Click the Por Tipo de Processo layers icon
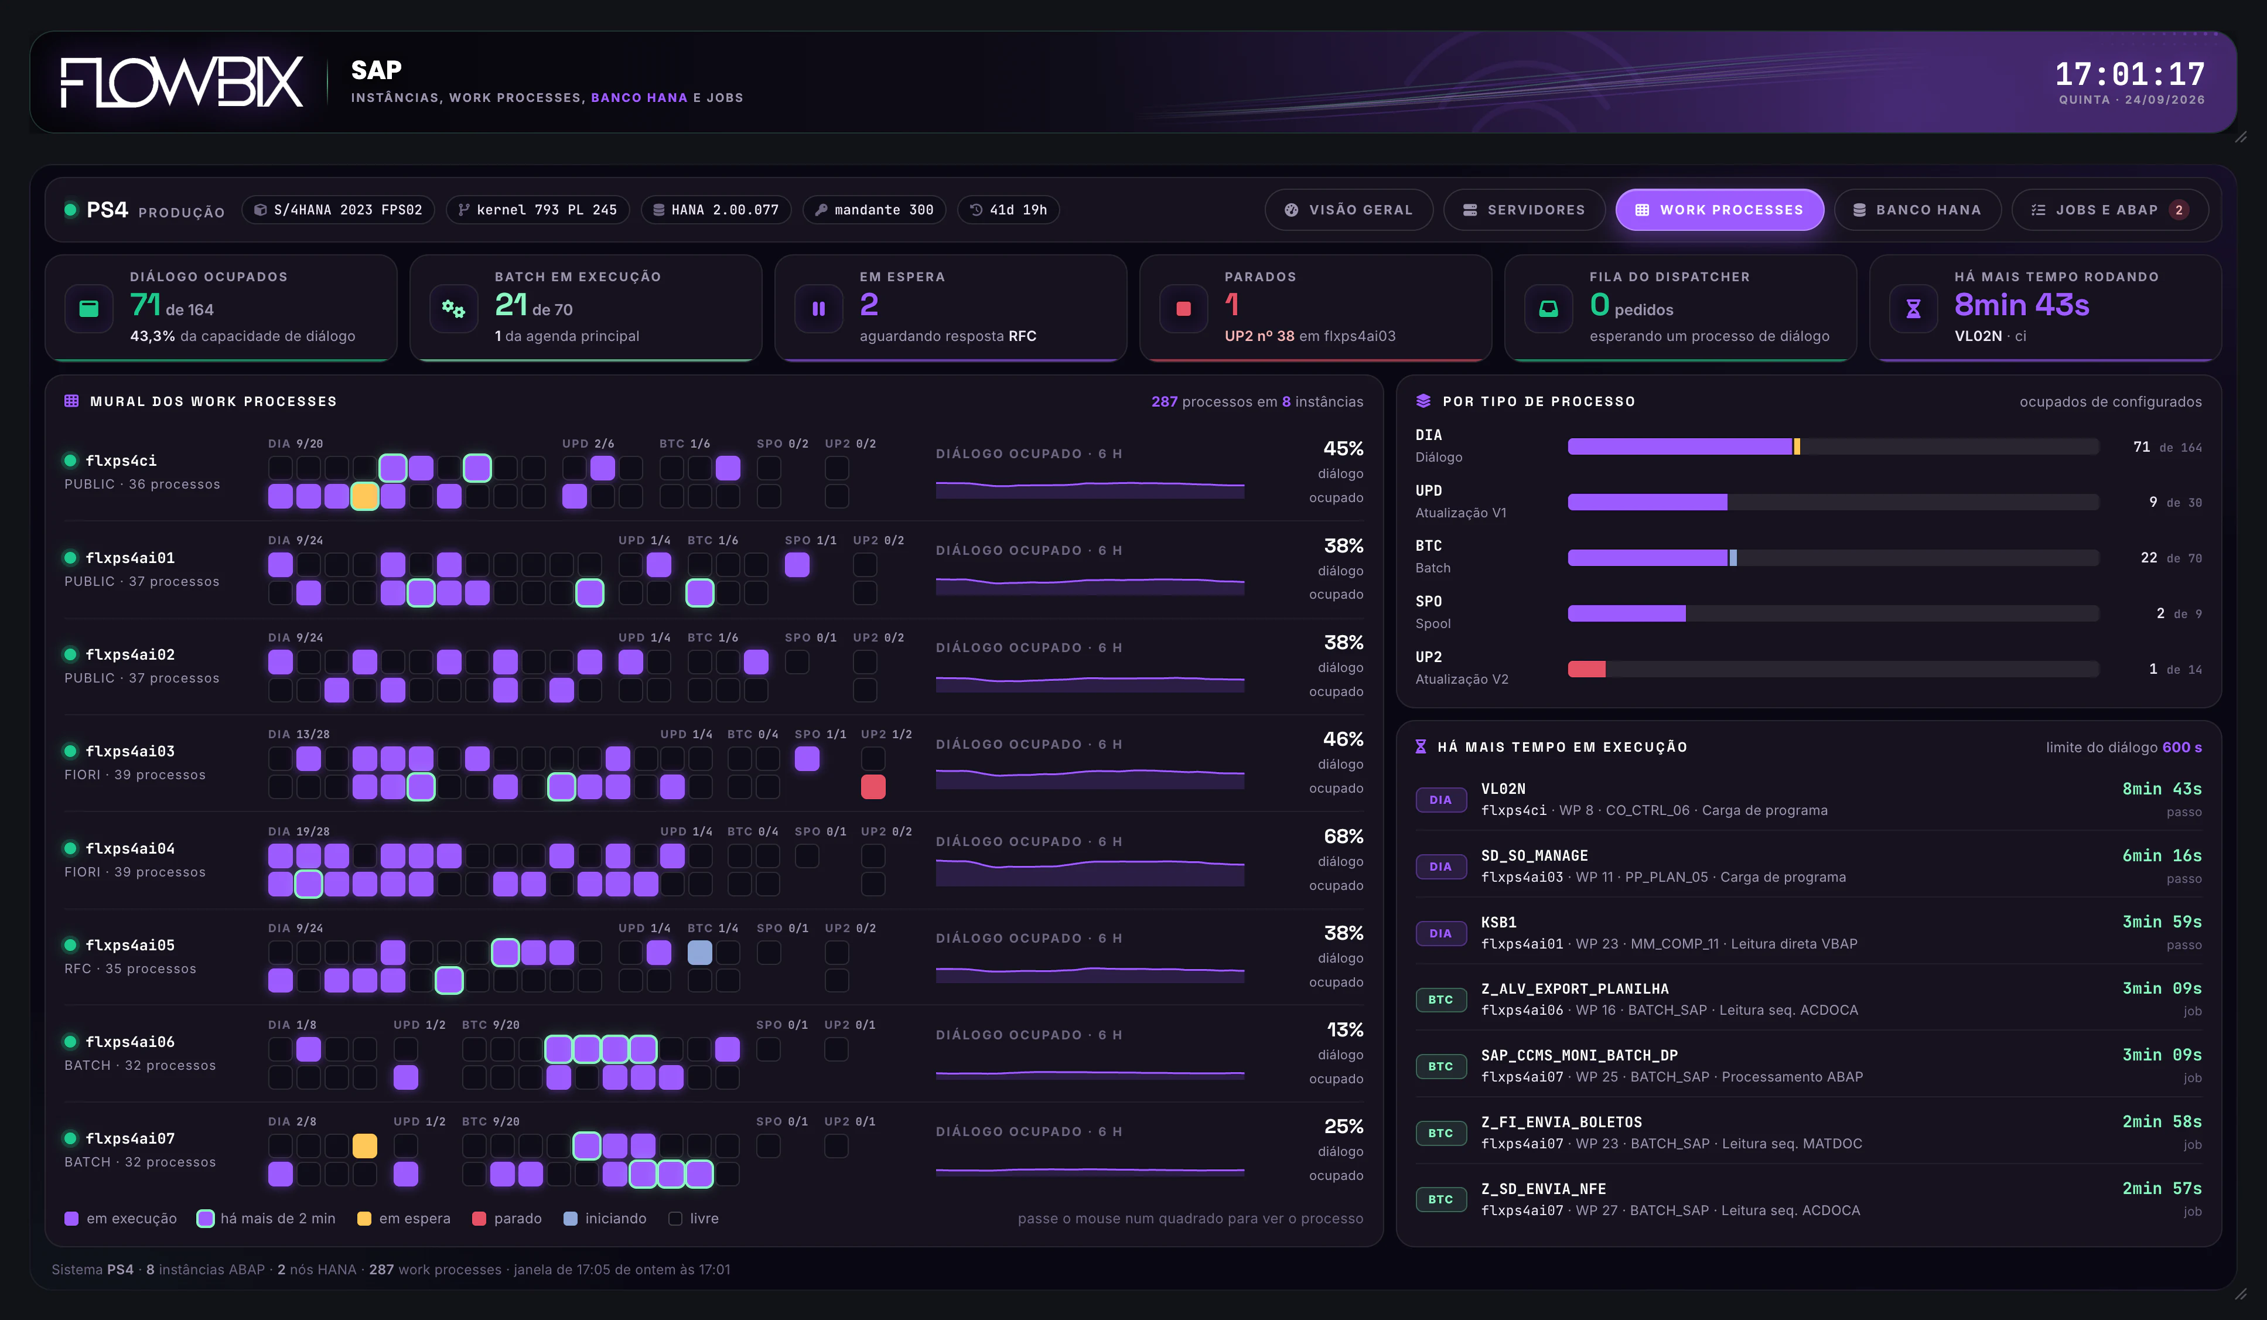 (1423, 401)
